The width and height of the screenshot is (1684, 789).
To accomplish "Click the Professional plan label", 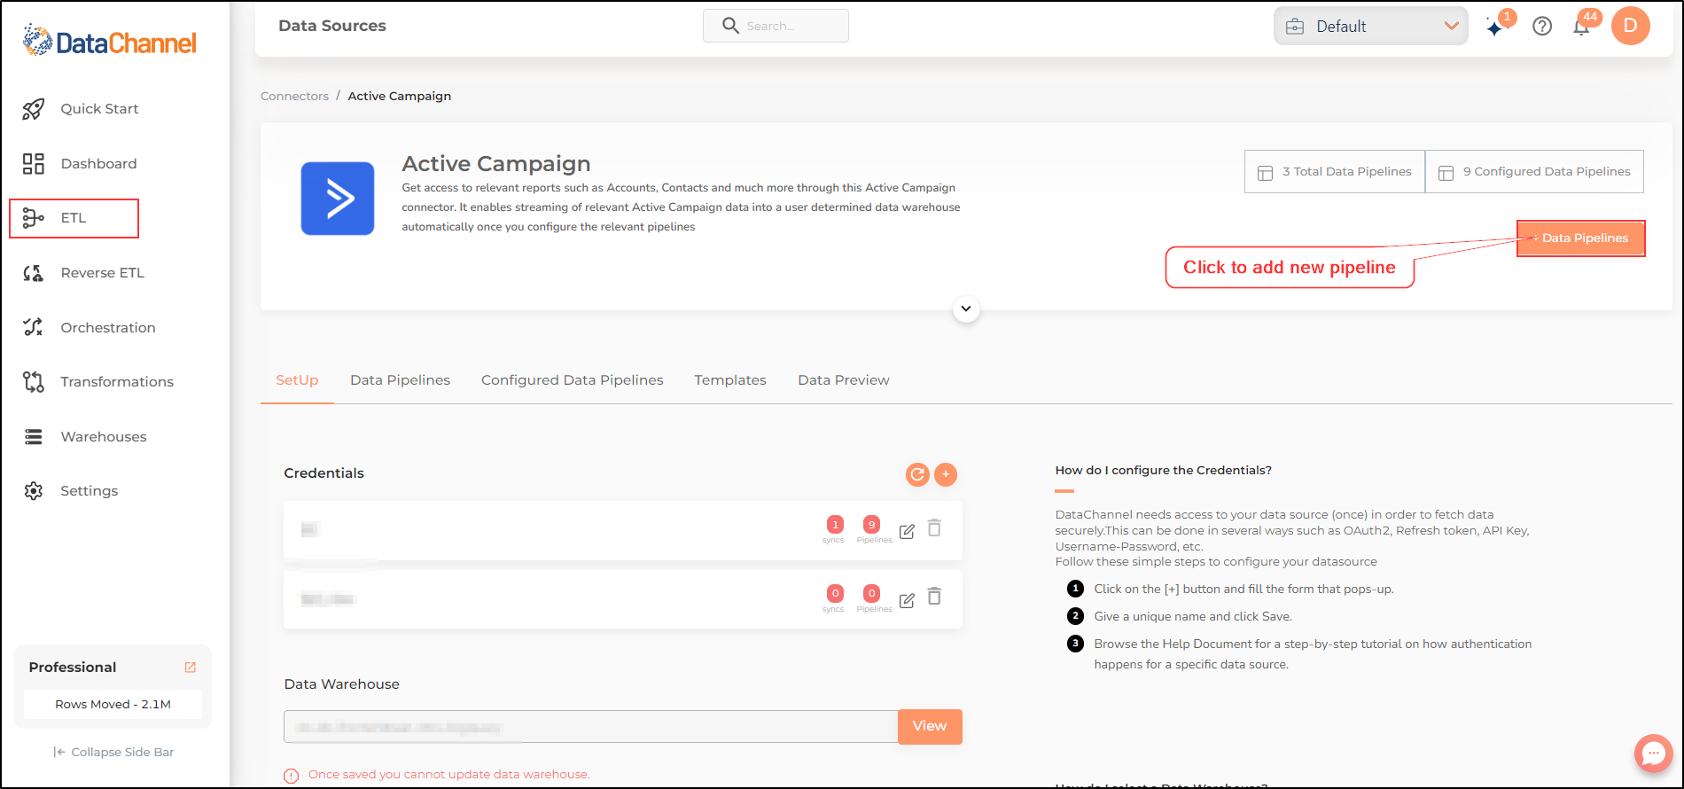I will [x=73, y=668].
